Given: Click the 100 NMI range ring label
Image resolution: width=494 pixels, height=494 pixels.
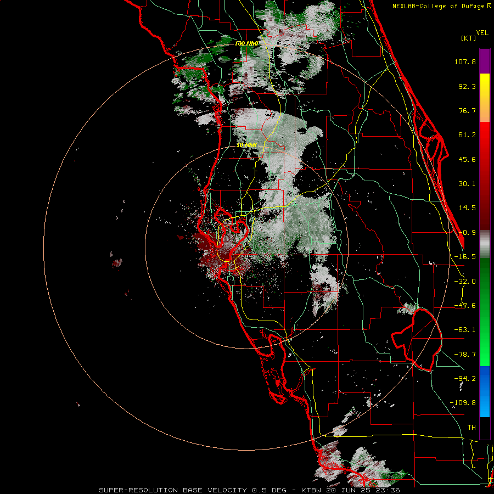Looking at the screenshot, I should pyautogui.click(x=246, y=43).
